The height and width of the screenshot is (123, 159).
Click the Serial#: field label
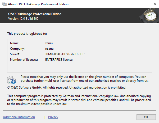click(x=15, y=54)
